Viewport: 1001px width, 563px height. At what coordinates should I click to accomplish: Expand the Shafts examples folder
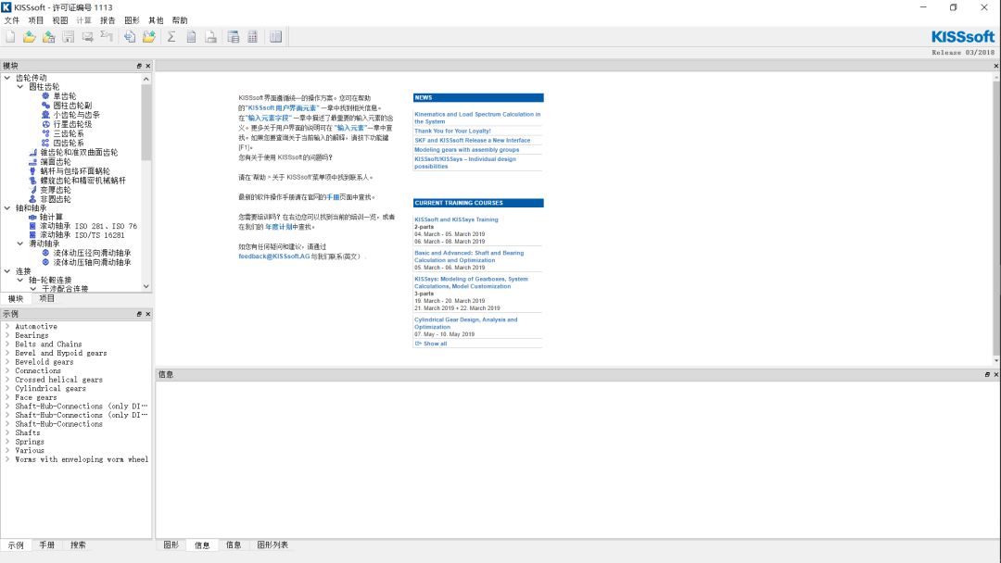(x=7, y=432)
